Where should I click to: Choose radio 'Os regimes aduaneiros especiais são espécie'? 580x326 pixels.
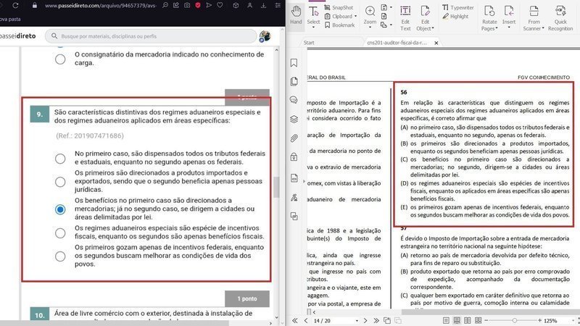61,232
